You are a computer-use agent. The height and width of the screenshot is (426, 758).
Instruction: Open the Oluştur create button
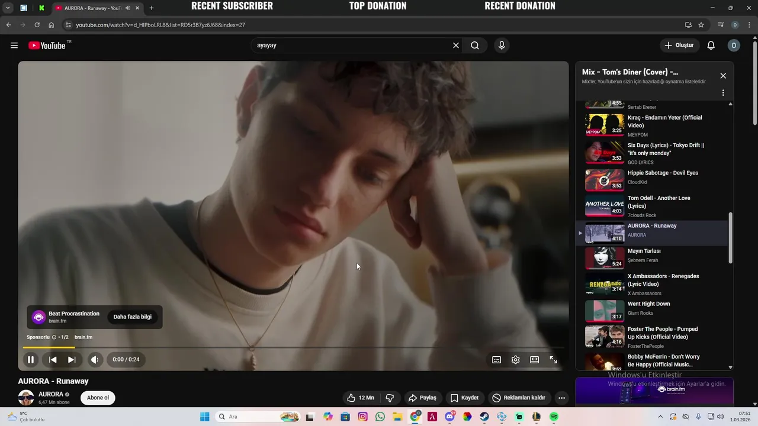pyautogui.click(x=679, y=46)
